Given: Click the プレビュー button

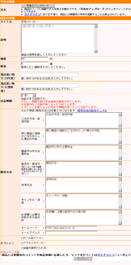Looking at the screenshot, I should pos(83,258).
